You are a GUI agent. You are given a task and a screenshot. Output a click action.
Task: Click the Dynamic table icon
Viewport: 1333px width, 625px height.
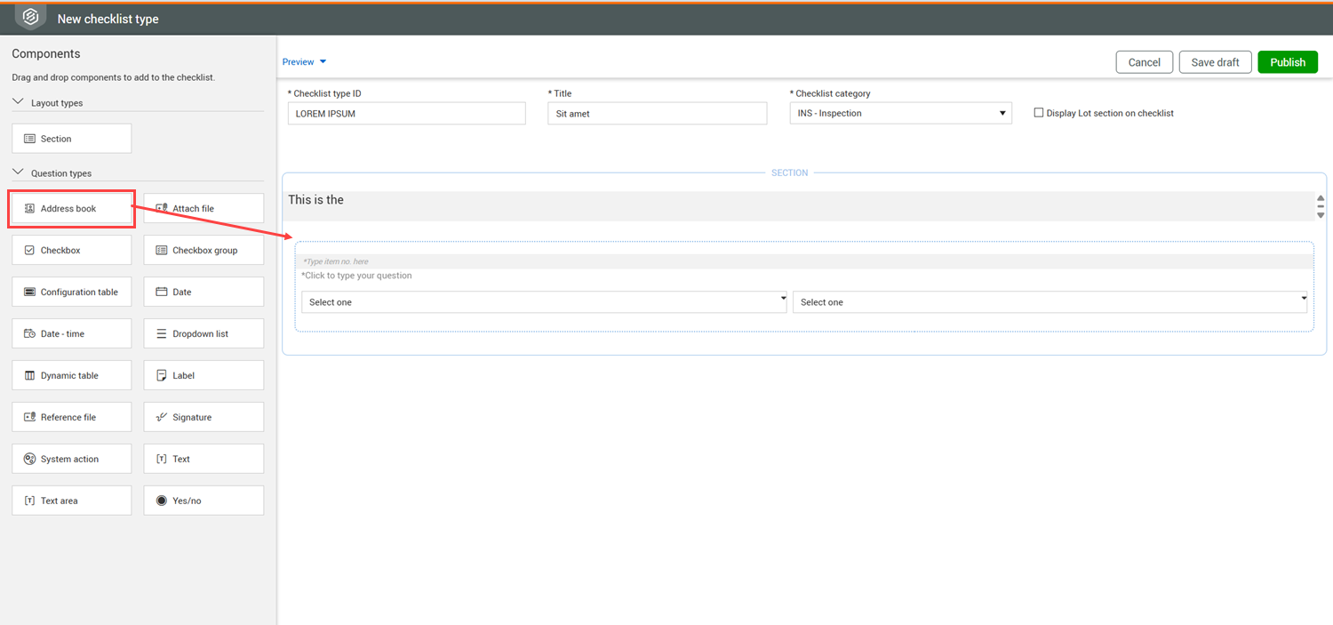(29, 375)
